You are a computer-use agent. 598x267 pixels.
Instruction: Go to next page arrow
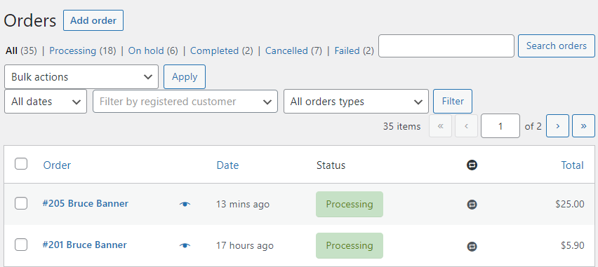click(557, 125)
